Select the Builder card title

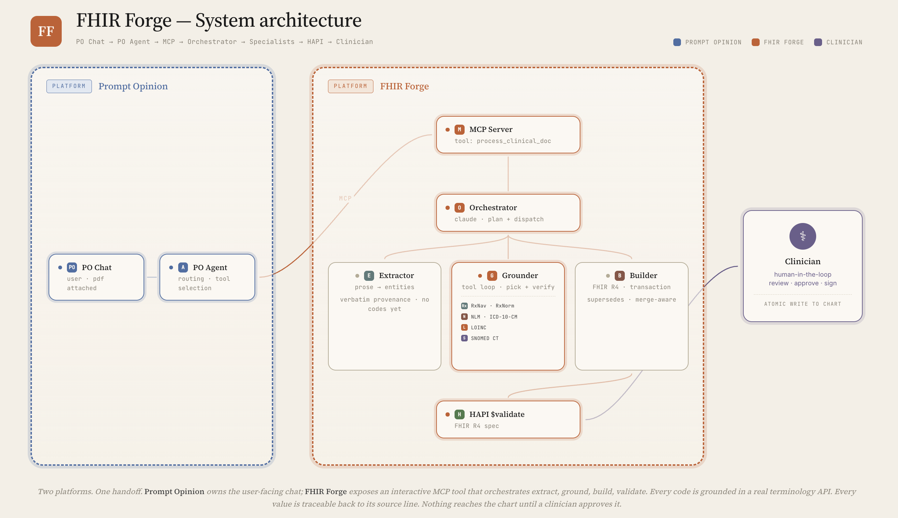pyautogui.click(x=643, y=276)
